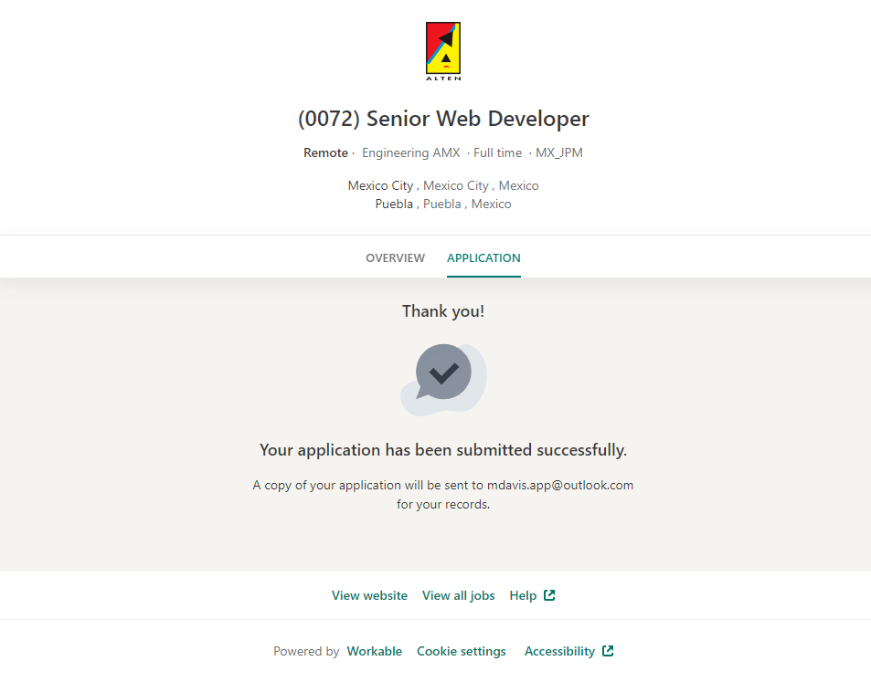Screen dimensions: 871x682
Task: Click the Puebla location line
Action: [x=443, y=204]
